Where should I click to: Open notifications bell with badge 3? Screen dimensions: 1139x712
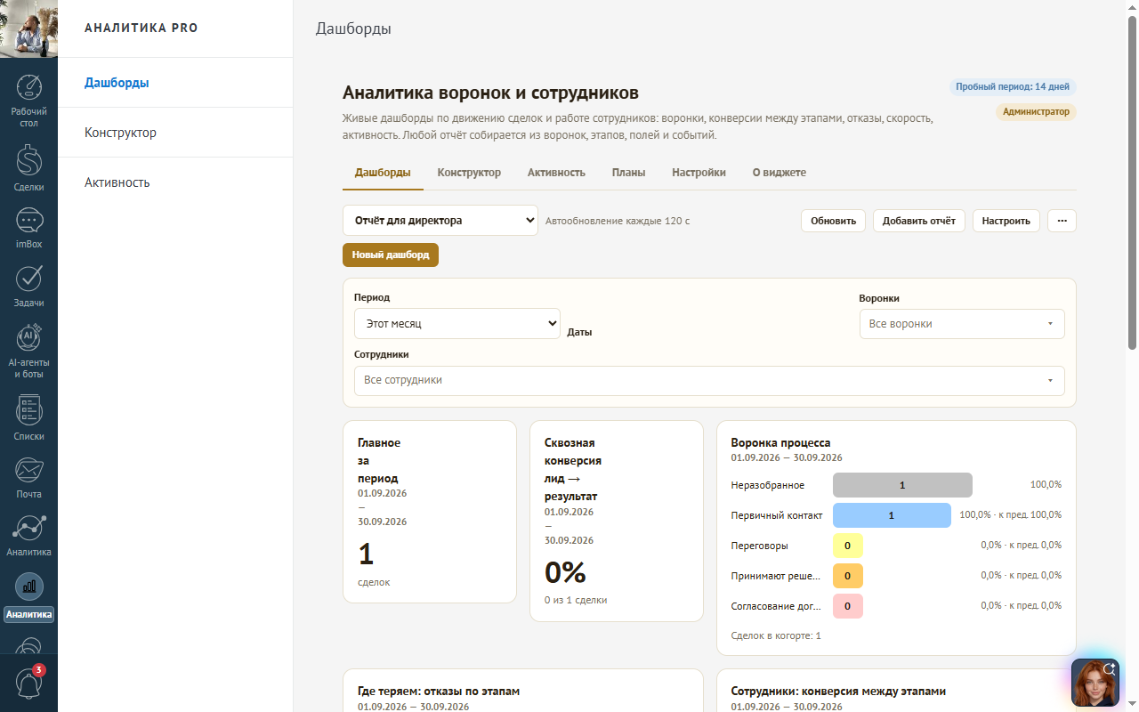point(29,682)
